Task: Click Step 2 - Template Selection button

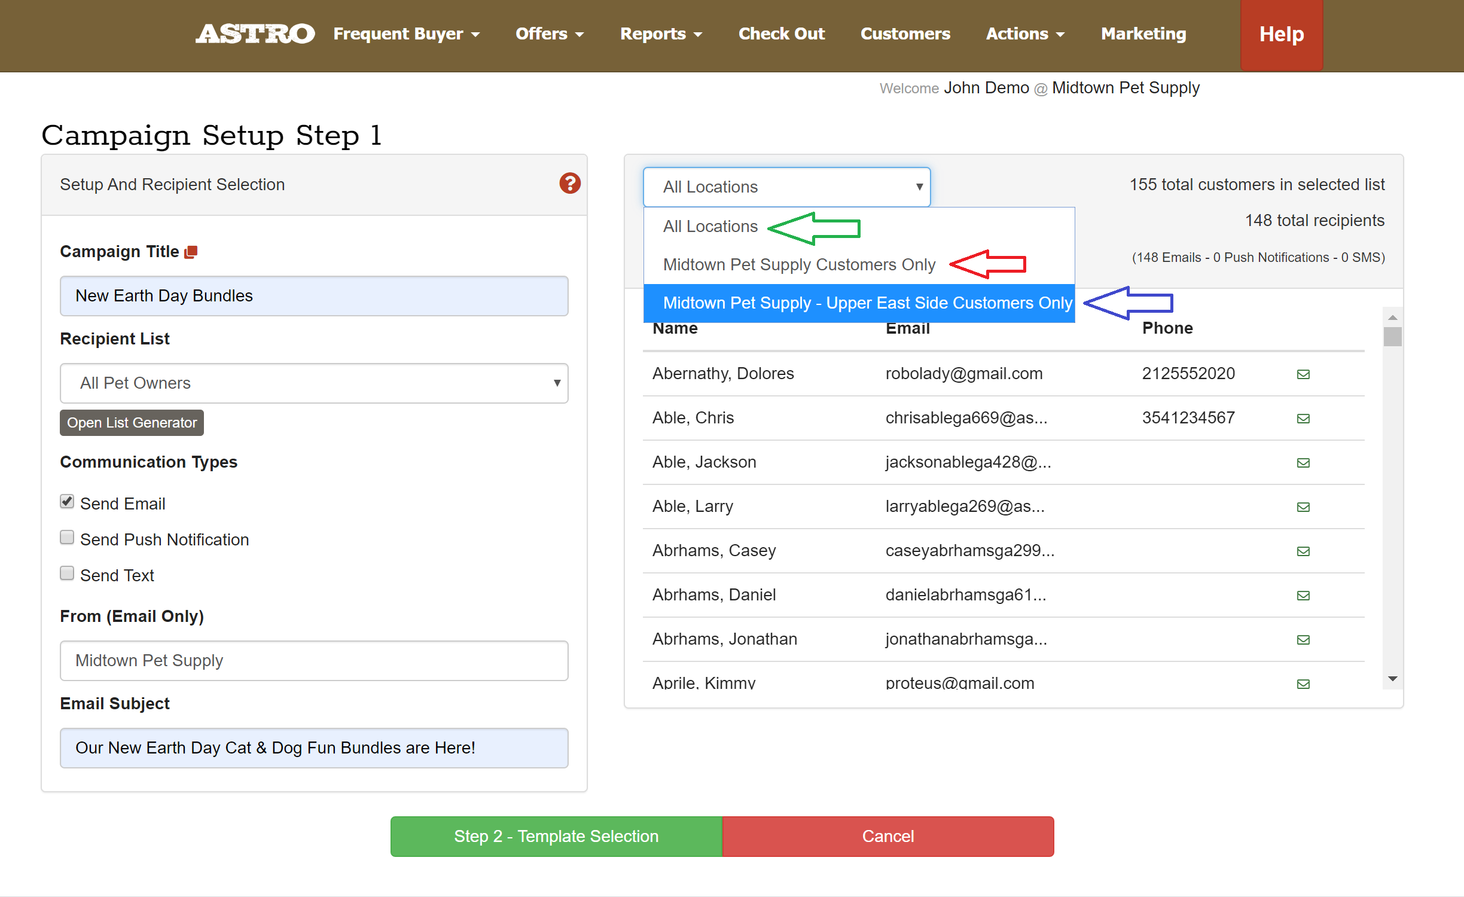Action: tap(556, 836)
